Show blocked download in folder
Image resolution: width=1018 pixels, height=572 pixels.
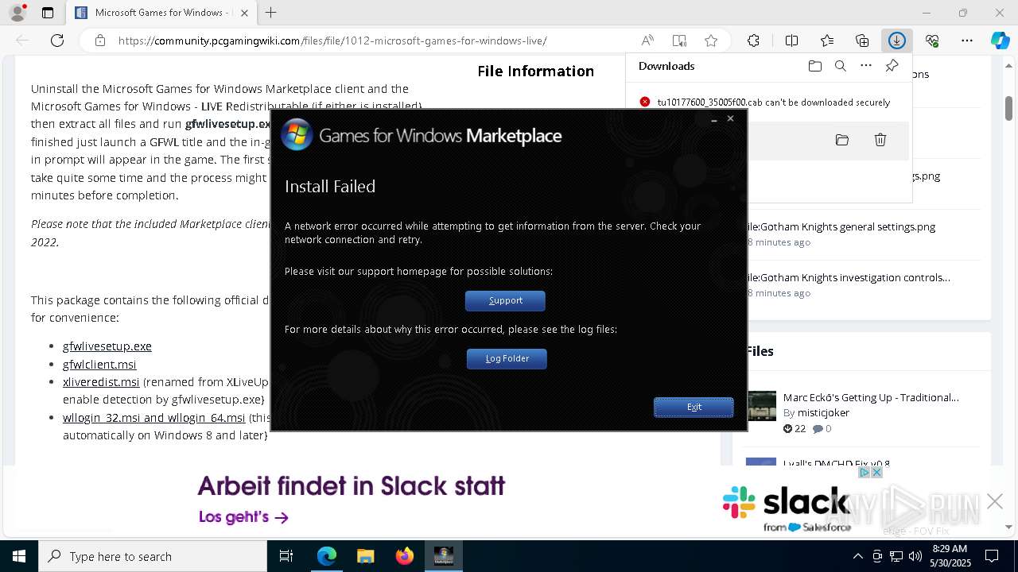point(842,140)
